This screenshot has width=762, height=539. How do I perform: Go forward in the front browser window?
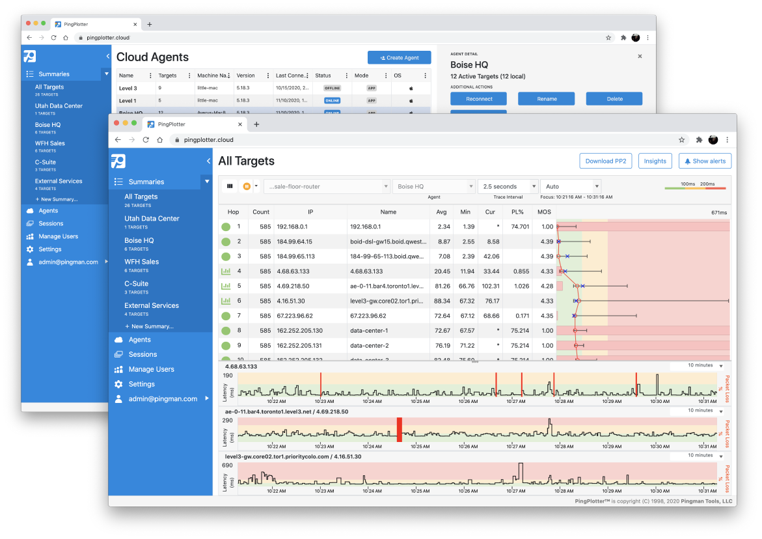[x=131, y=139]
